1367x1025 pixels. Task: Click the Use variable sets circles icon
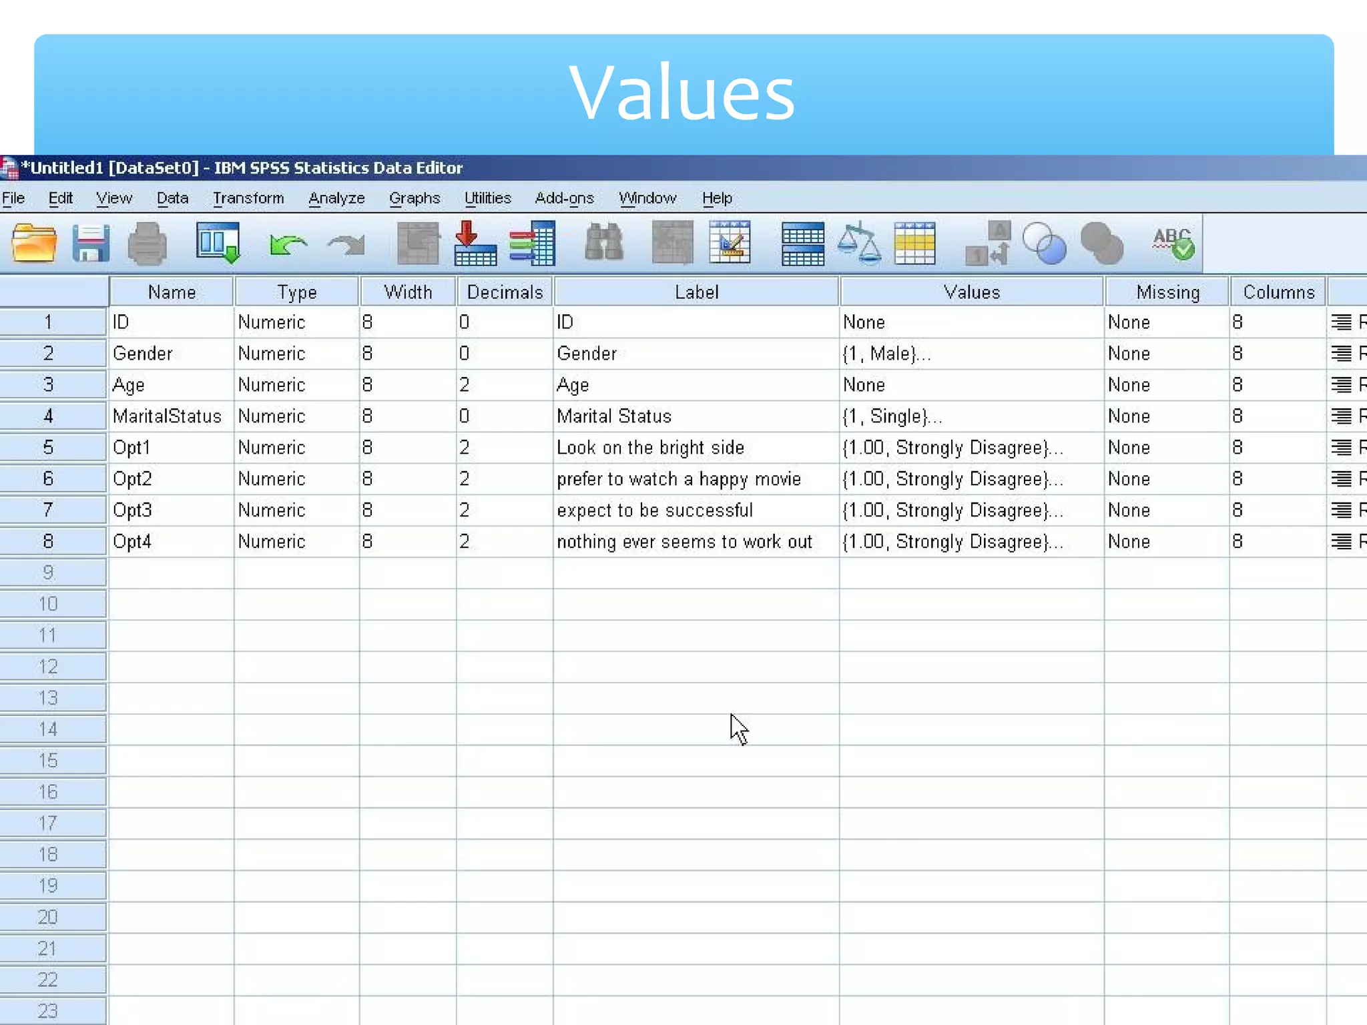[x=1045, y=244]
